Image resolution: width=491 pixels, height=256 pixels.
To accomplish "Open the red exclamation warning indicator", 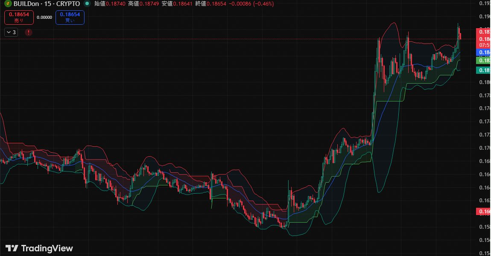I will (29, 32).
